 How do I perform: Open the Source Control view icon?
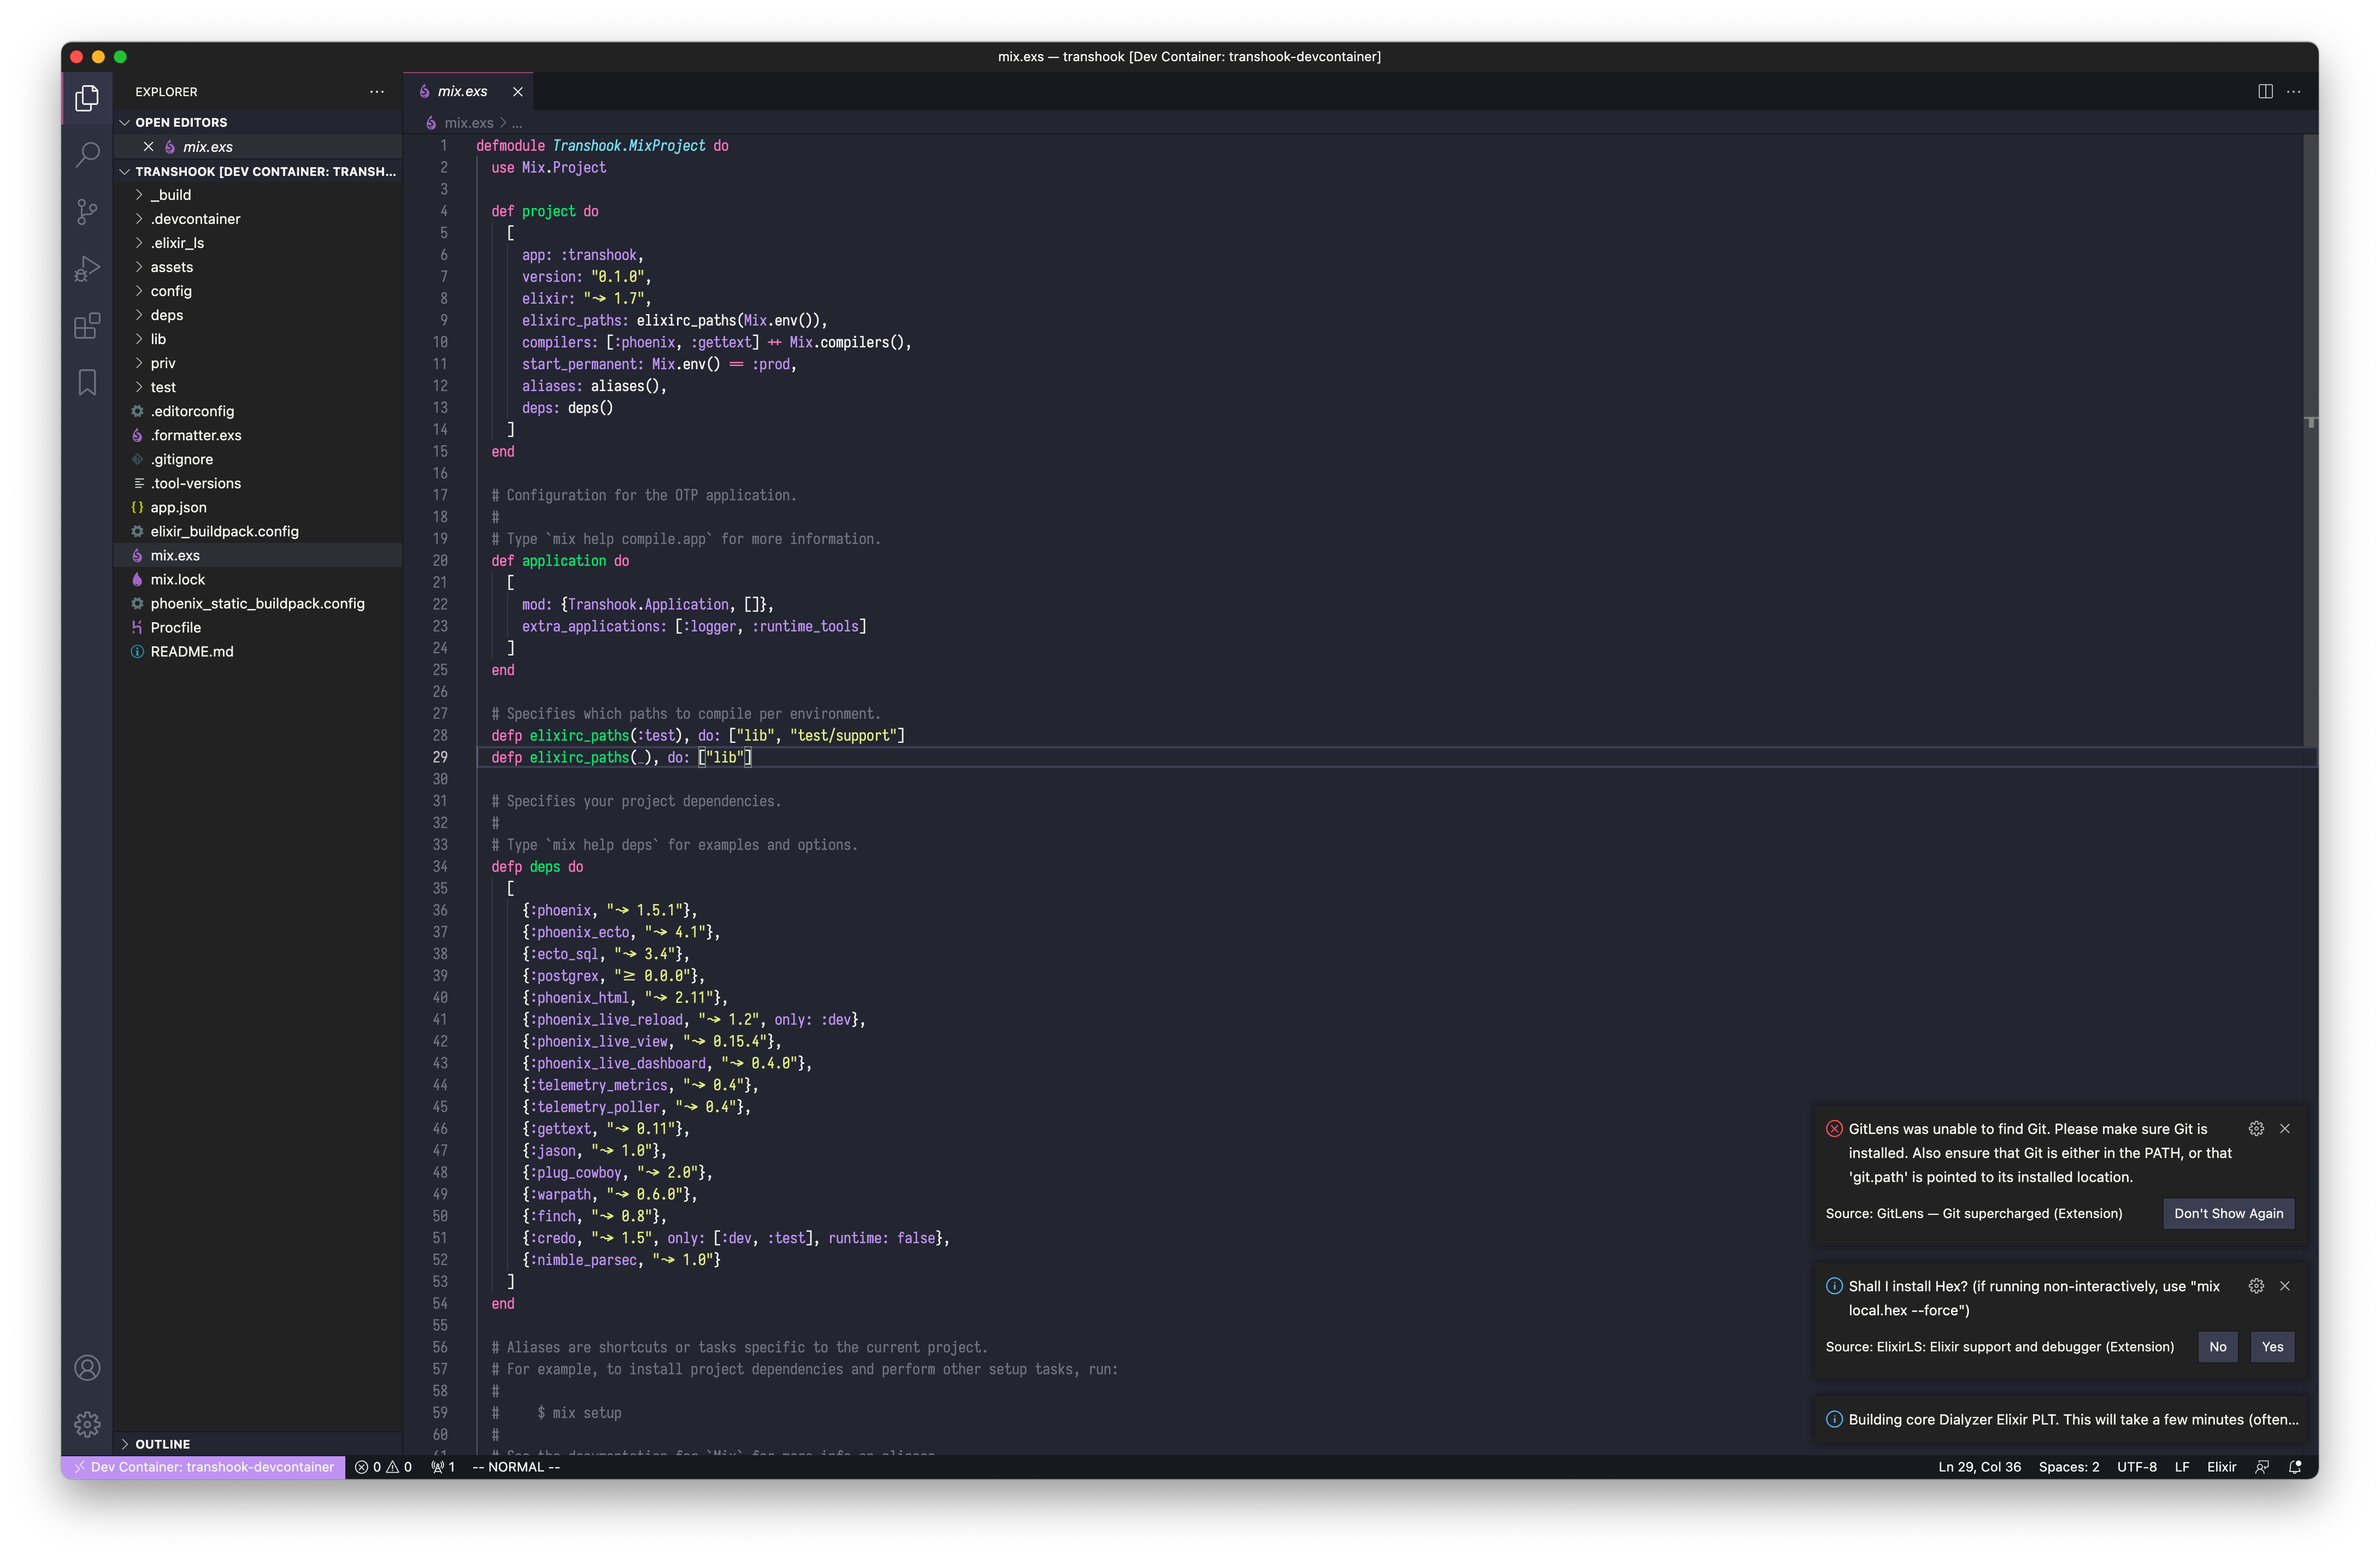pos(87,211)
